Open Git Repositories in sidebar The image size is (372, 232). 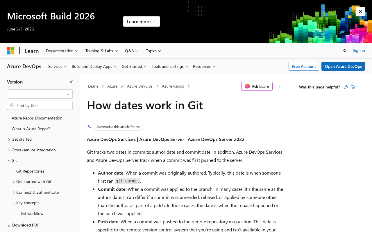(x=30, y=171)
